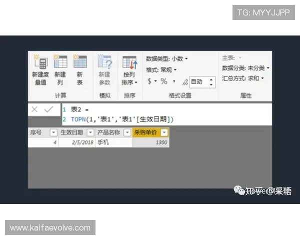Click the date cell 2/5/2018
This screenshot has width=300, height=240.
tap(76, 142)
